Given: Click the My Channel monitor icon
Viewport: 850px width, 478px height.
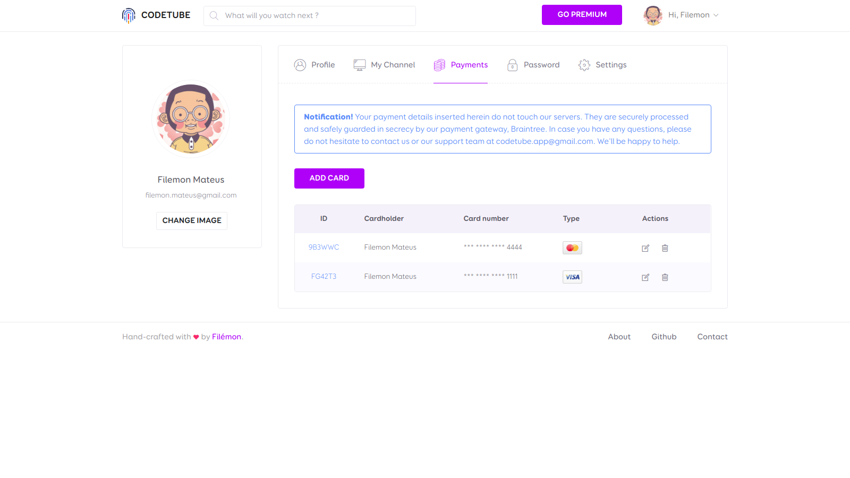Looking at the screenshot, I should [x=359, y=65].
